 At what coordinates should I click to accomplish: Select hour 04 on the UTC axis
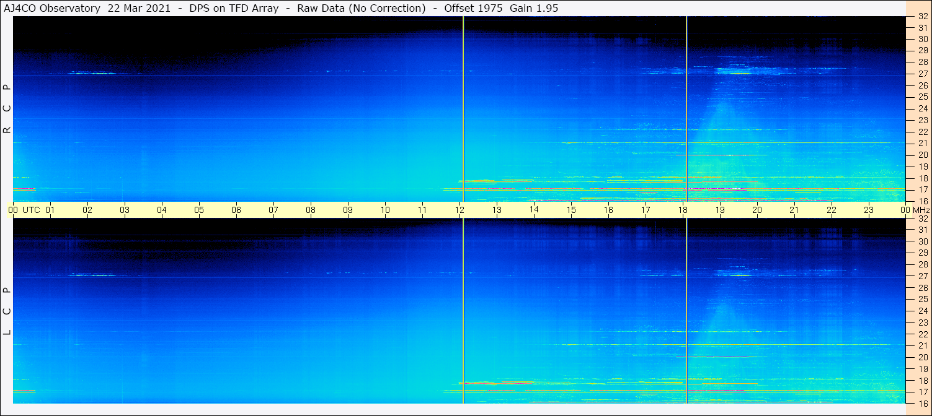click(x=162, y=210)
